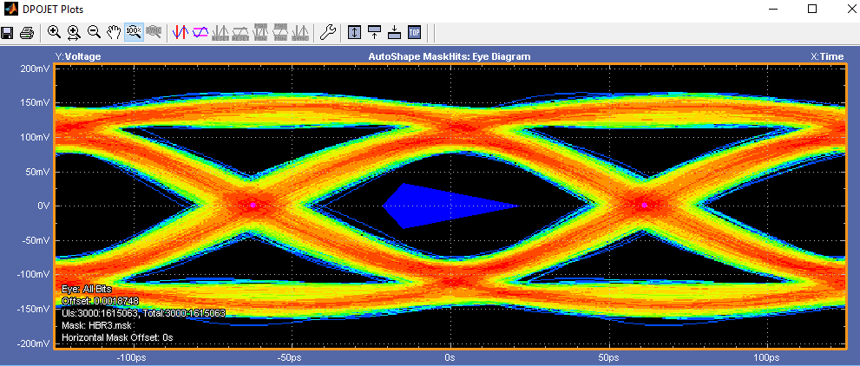The height and width of the screenshot is (366, 860).
Task: Click the right eye crossing magenta marker
Action: click(645, 206)
